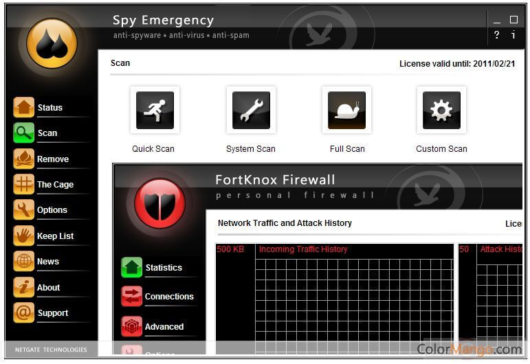Click the Full Scan label

[347, 149]
